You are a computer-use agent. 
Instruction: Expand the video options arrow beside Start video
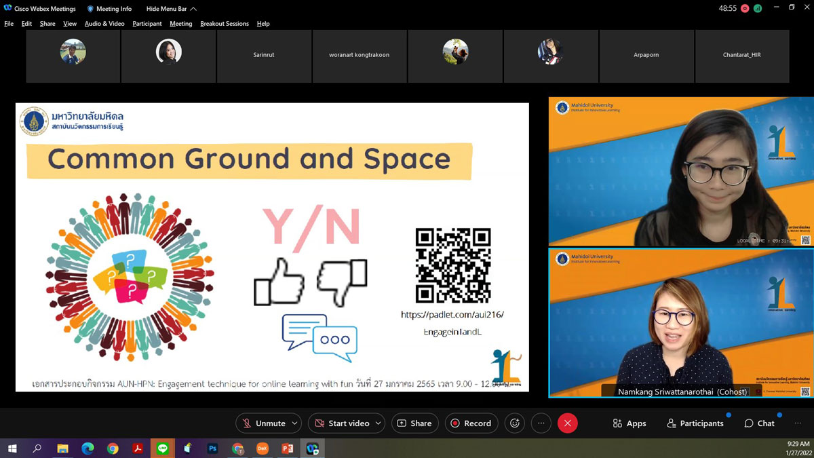click(x=378, y=423)
